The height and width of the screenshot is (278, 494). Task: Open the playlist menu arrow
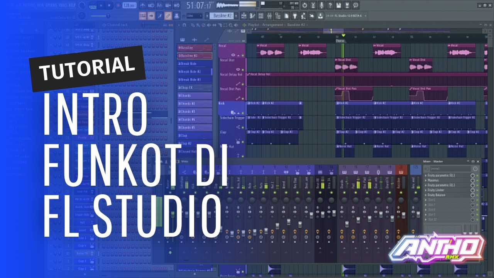tap(178, 25)
